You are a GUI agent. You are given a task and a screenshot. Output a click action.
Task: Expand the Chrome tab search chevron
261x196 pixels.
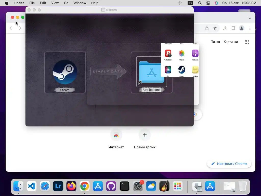pyautogui.click(x=250, y=18)
